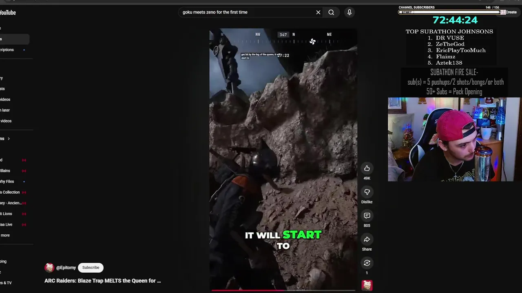Dislike the Short with the thumbs down

(367, 192)
